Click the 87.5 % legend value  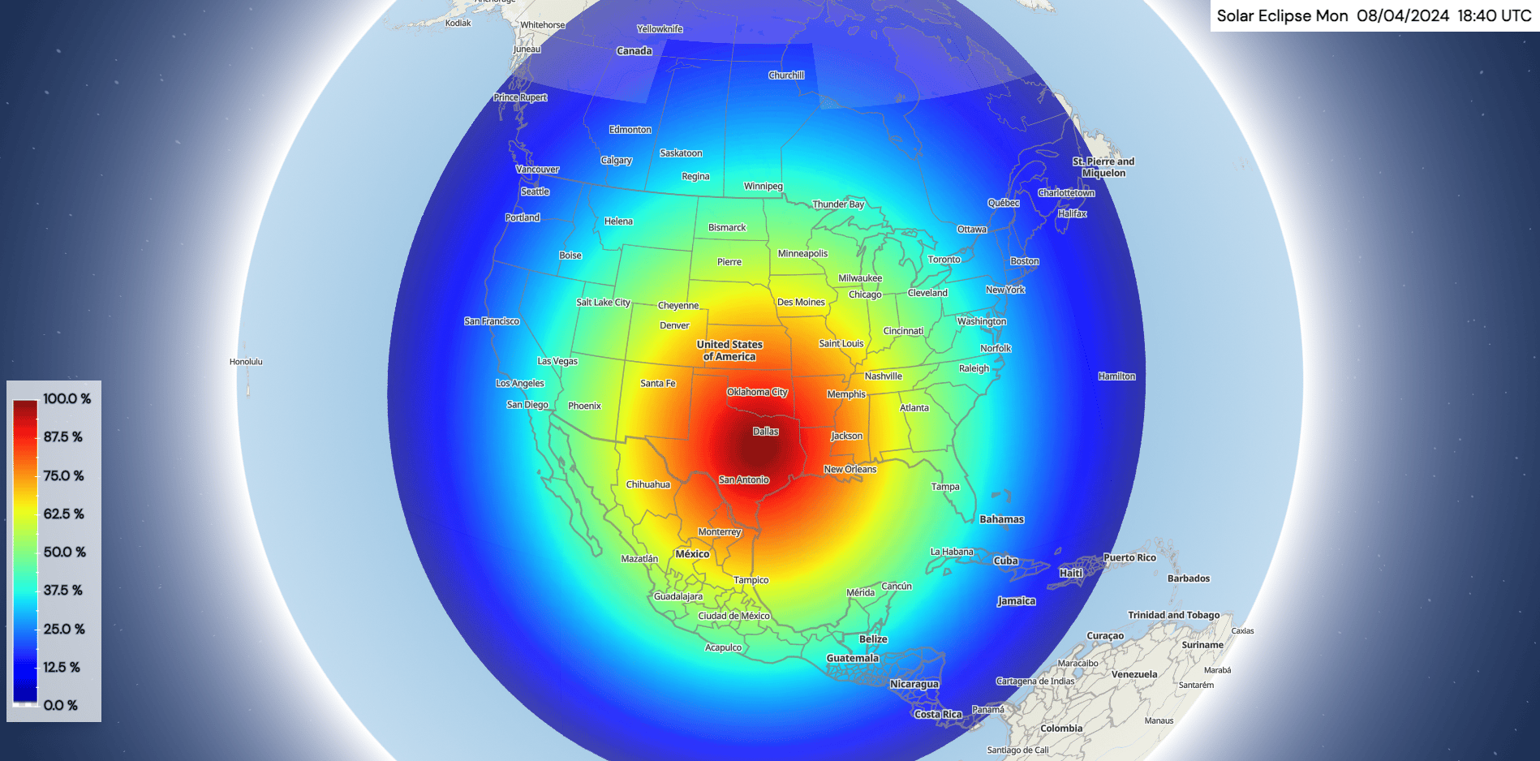(x=63, y=436)
